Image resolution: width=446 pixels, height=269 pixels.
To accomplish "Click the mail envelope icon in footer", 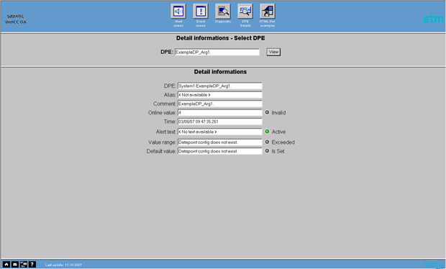I will pos(15,264).
